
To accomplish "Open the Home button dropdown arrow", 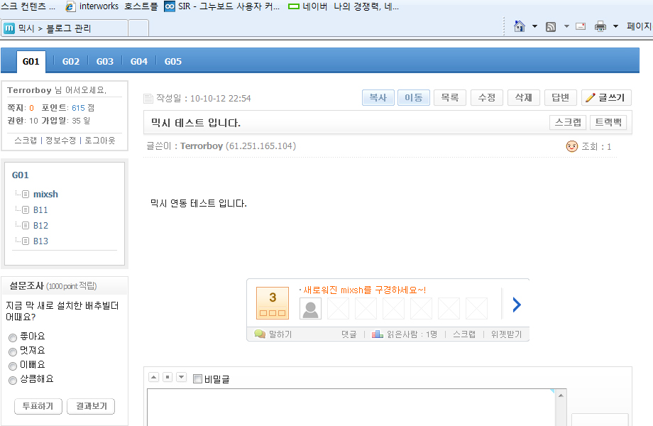I will click(x=534, y=27).
